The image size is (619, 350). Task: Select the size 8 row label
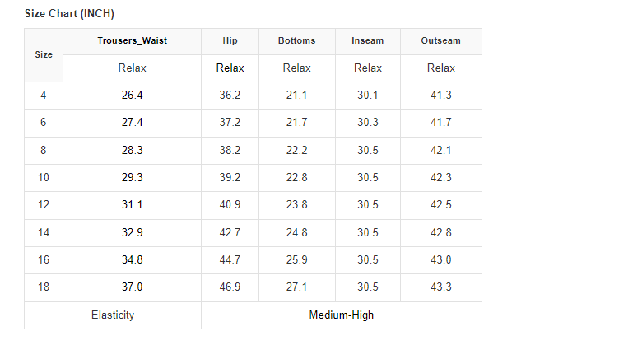(x=44, y=150)
